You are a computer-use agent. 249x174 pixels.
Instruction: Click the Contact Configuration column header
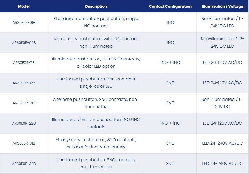(170, 6)
